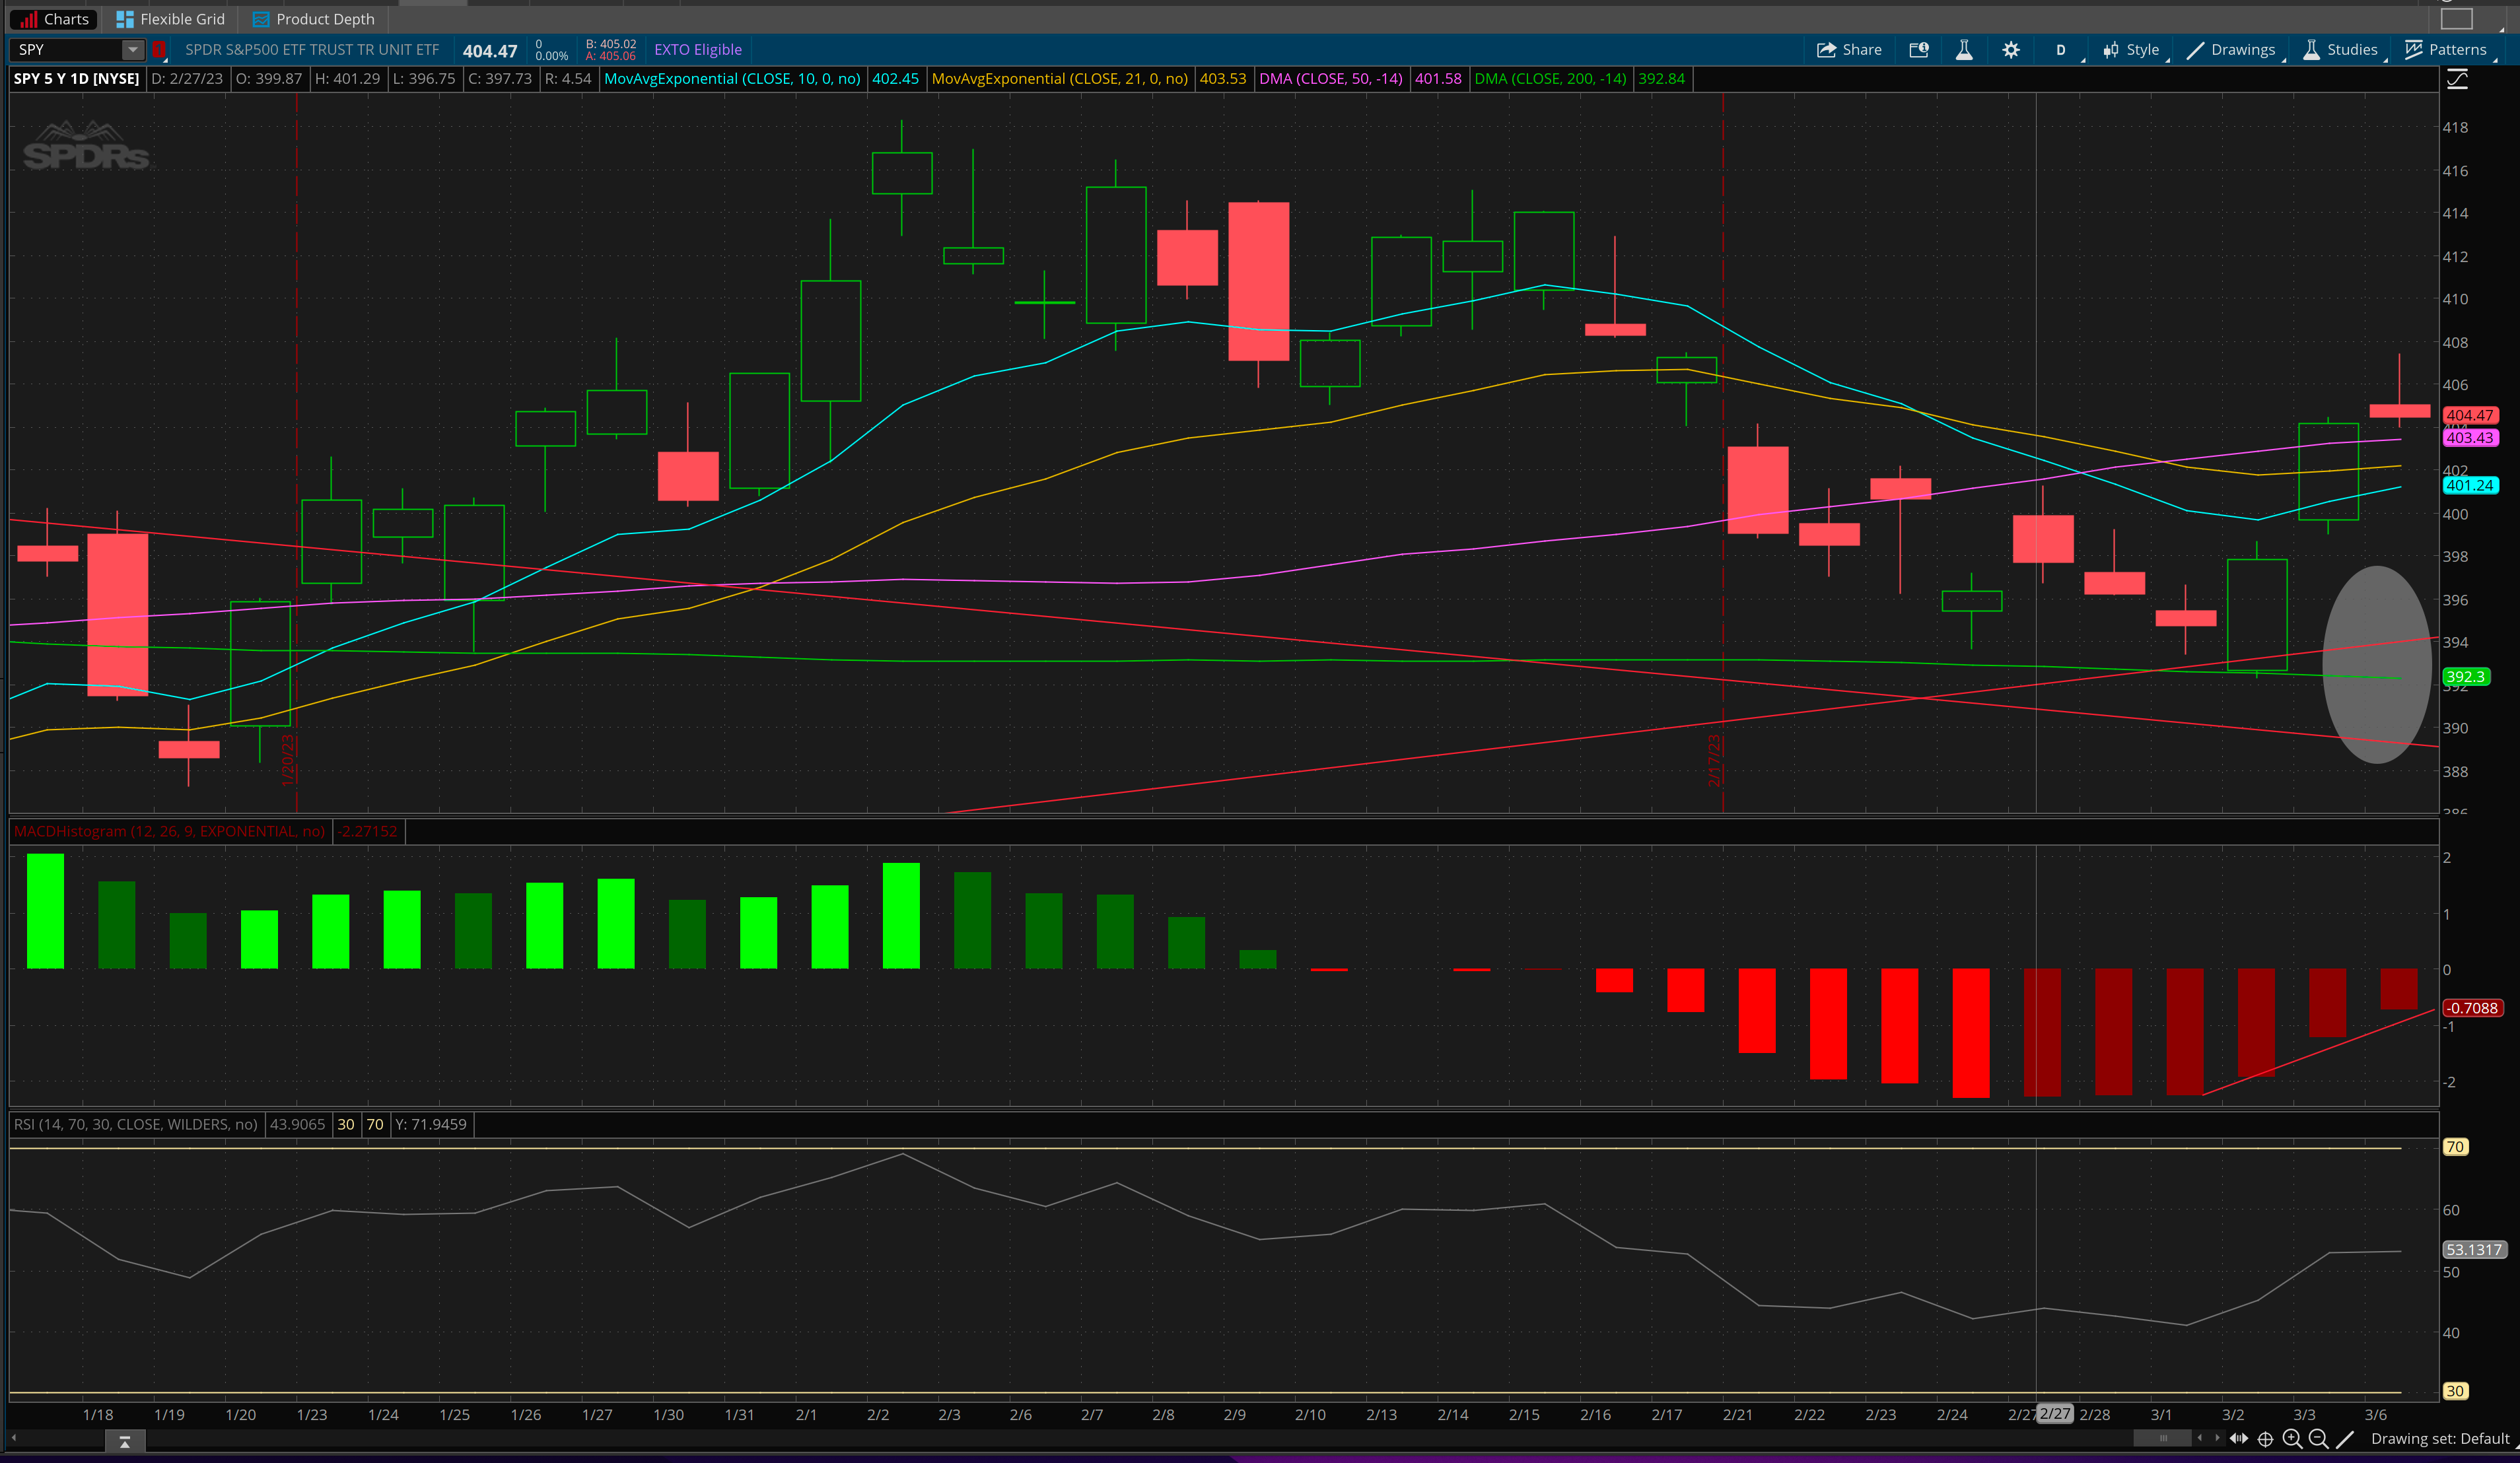Open chart settings gear icon

click(x=2011, y=50)
